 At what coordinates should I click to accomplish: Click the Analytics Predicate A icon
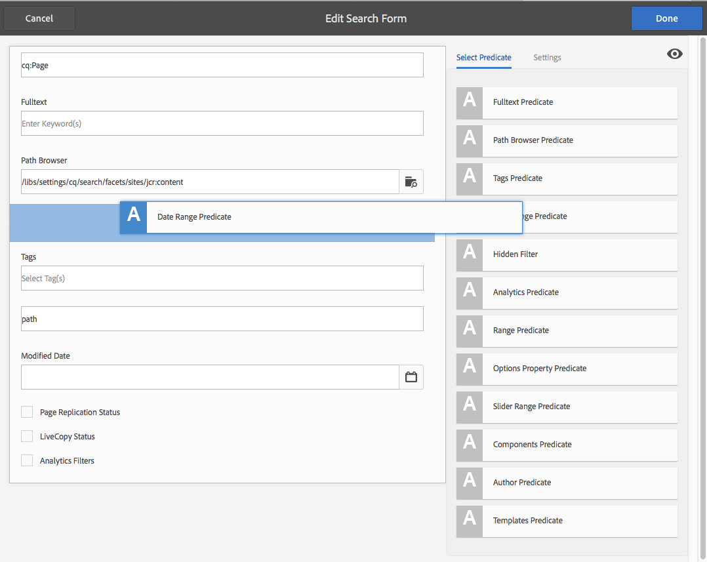coord(470,293)
